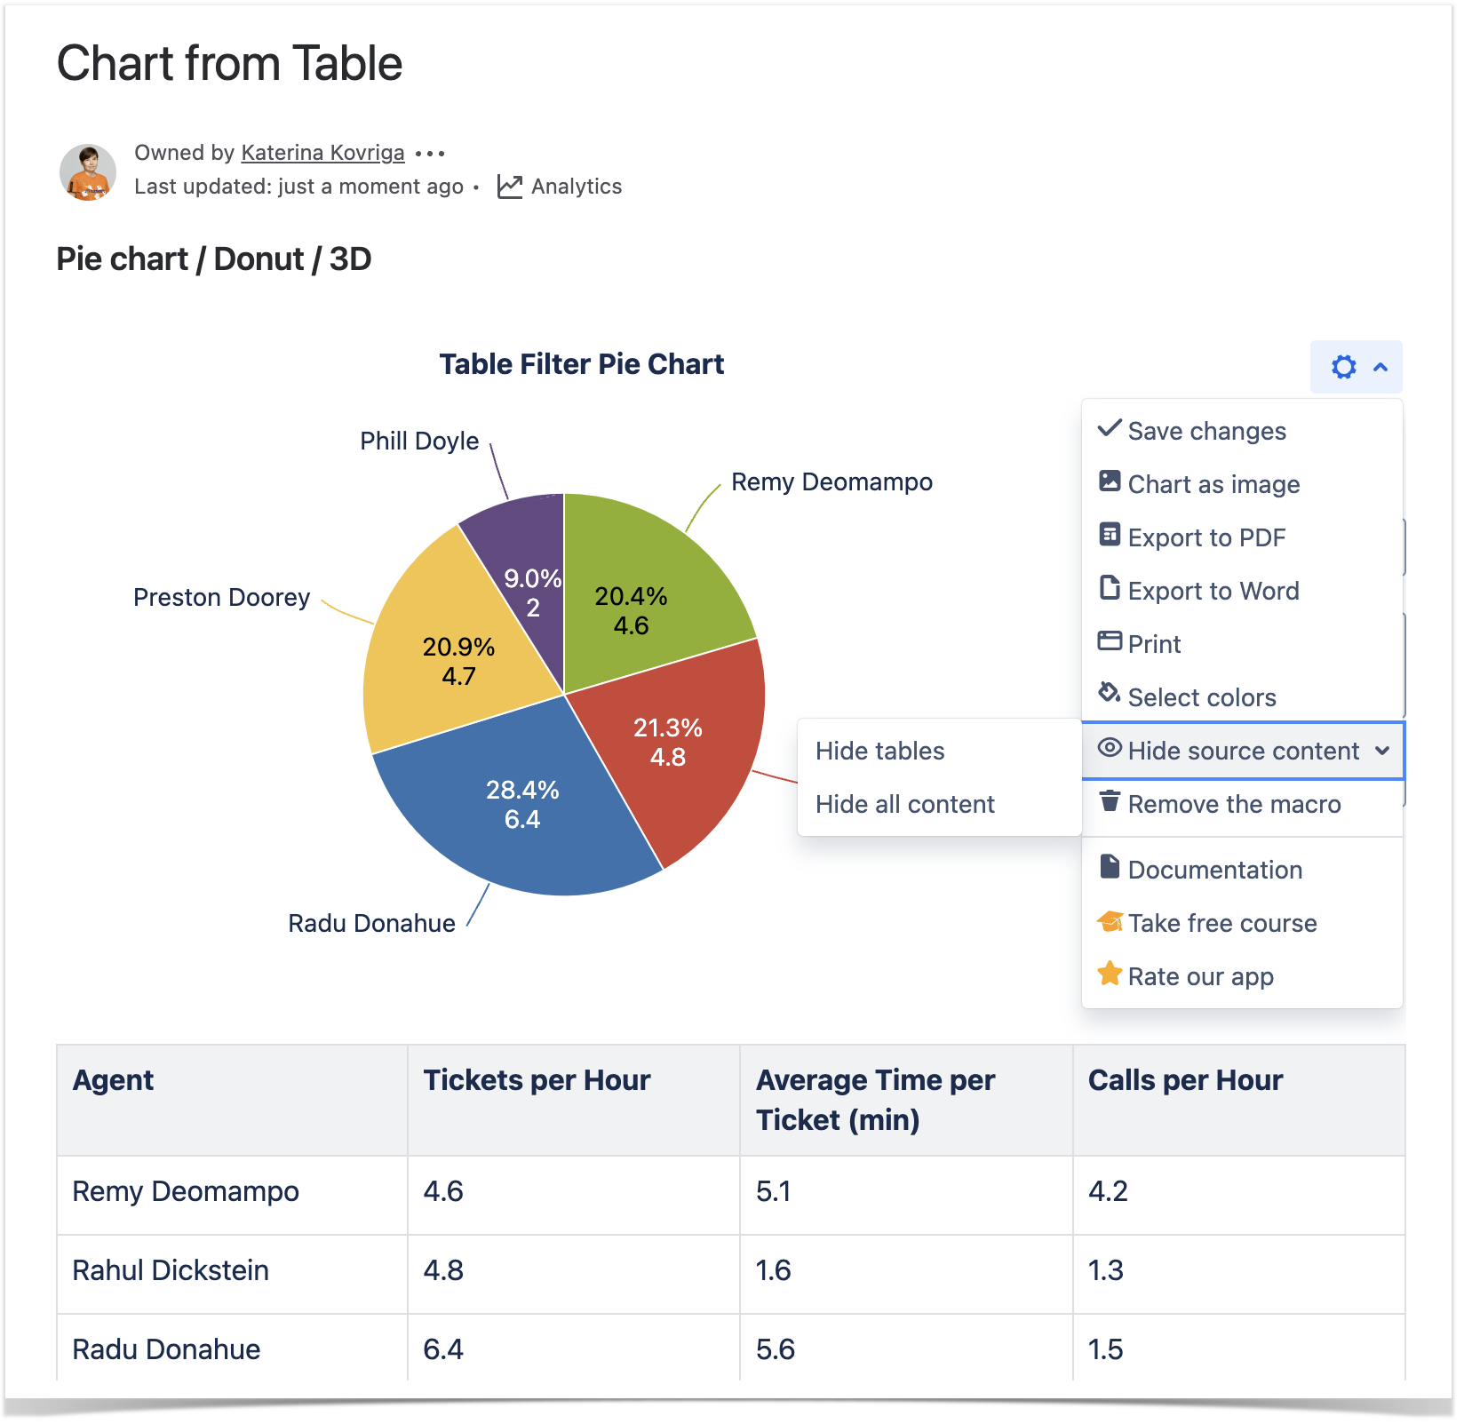Click the Katerina Kovriga avatar photo
Viewport: 1464px width, 1424px height.
click(x=88, y=172)
